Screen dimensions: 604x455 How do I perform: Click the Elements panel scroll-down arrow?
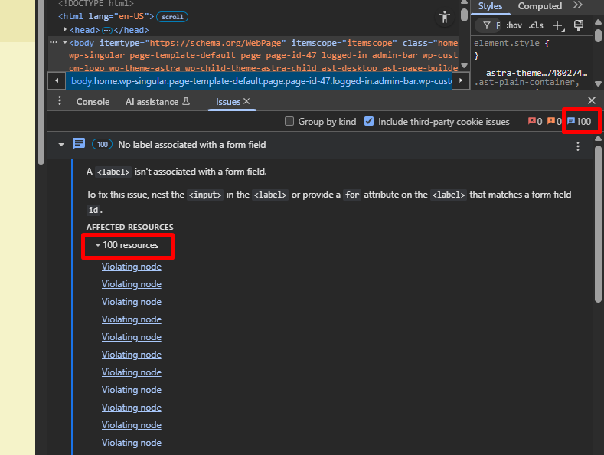click(x=464, y=65)
